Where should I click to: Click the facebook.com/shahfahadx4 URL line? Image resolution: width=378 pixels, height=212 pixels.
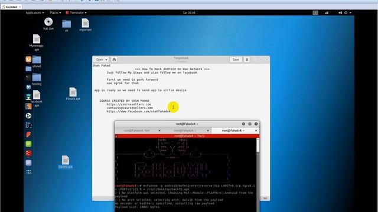139,111
